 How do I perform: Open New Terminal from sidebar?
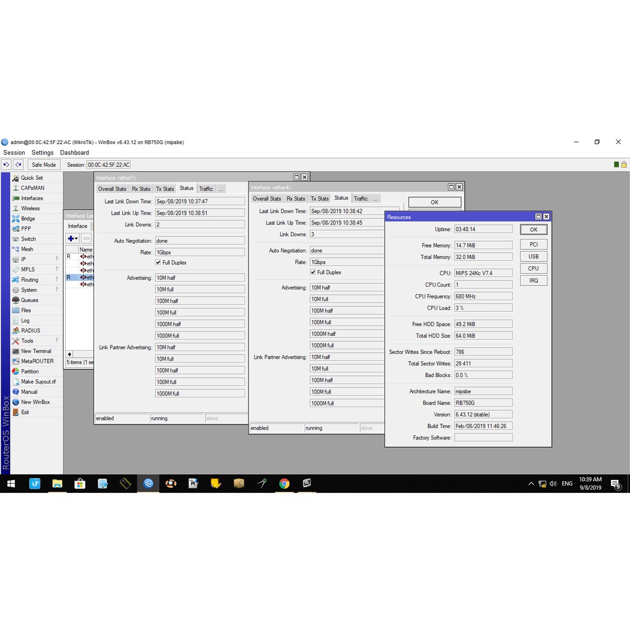tap(36, 351)
